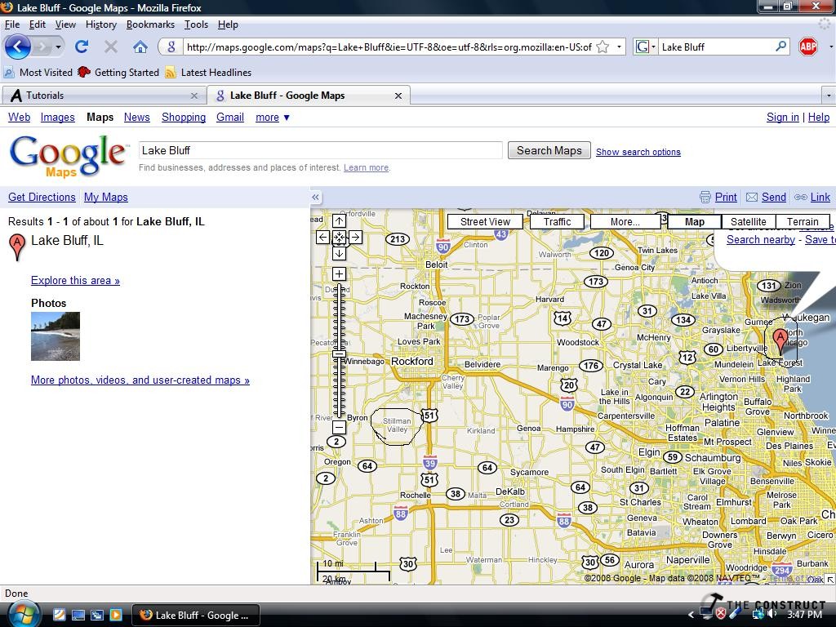Screen dimensions: 836x627
Task: Open search engine selector dropdown
Action: [645, 47]
